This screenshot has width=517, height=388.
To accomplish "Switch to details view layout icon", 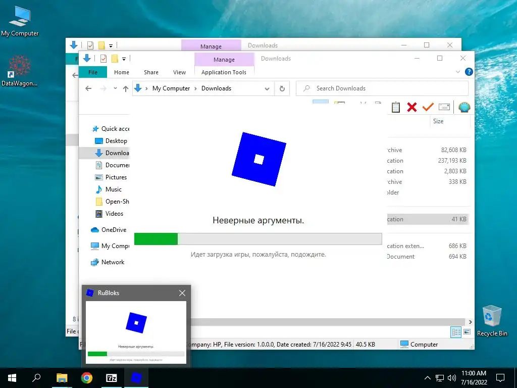I will coord(456,332).
